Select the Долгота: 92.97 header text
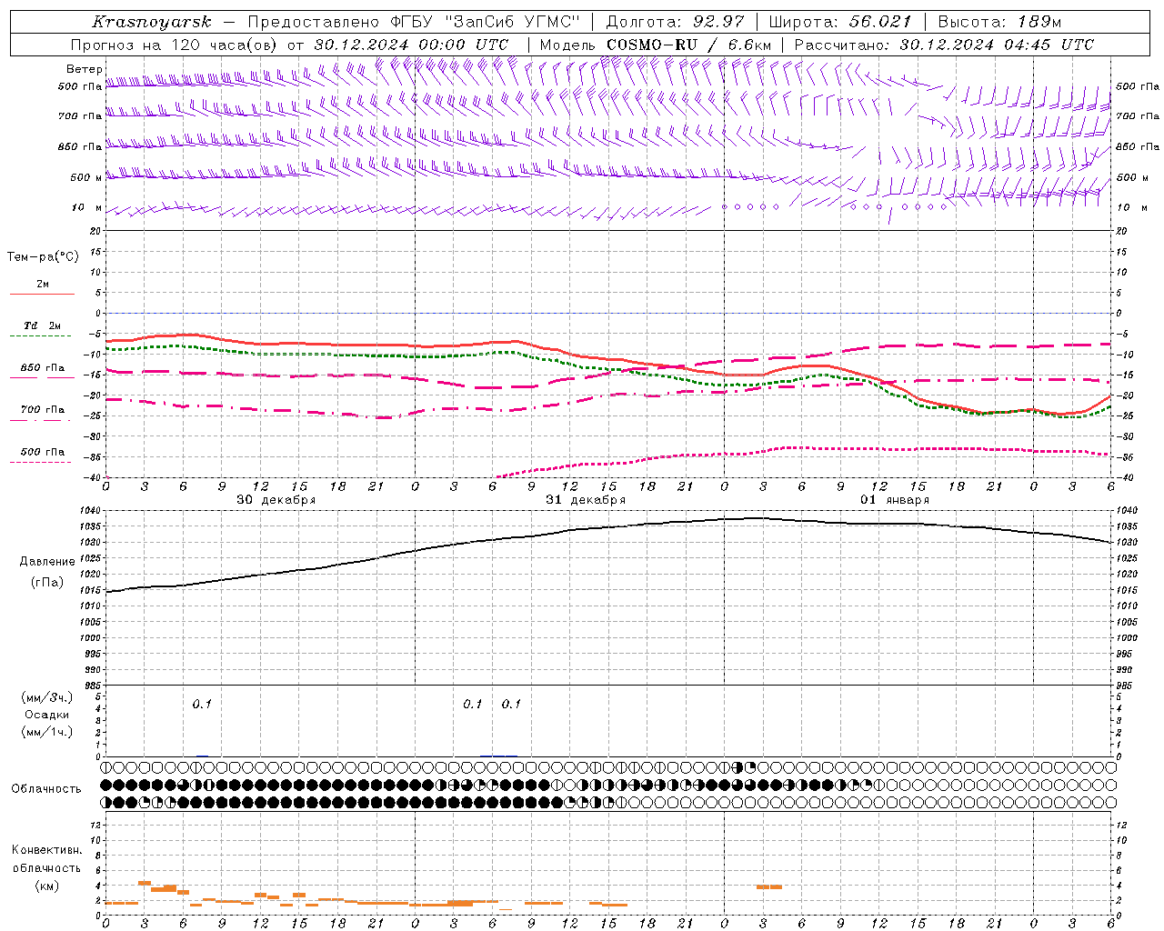 675,22
